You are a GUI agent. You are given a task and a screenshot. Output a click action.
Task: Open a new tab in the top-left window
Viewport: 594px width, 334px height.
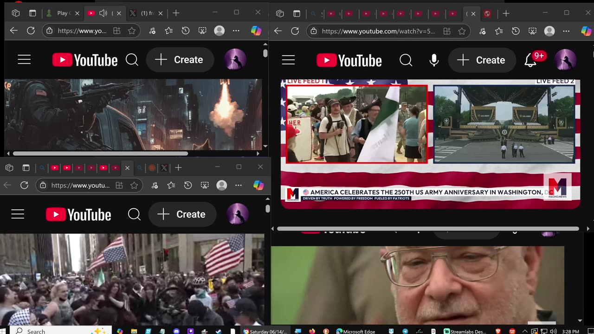click(176, 13)
